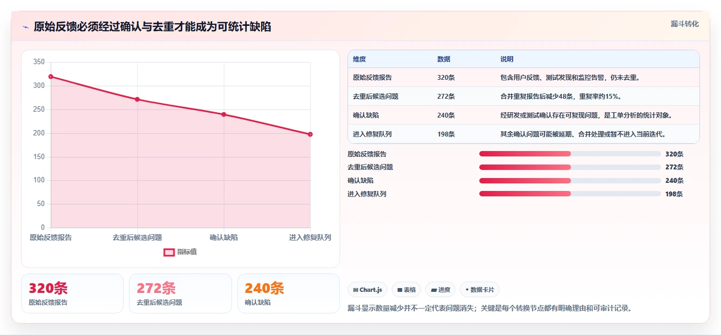Click the 350 y-axis tick label
This screenshot has width=721, height=335.
click(39, 62)
